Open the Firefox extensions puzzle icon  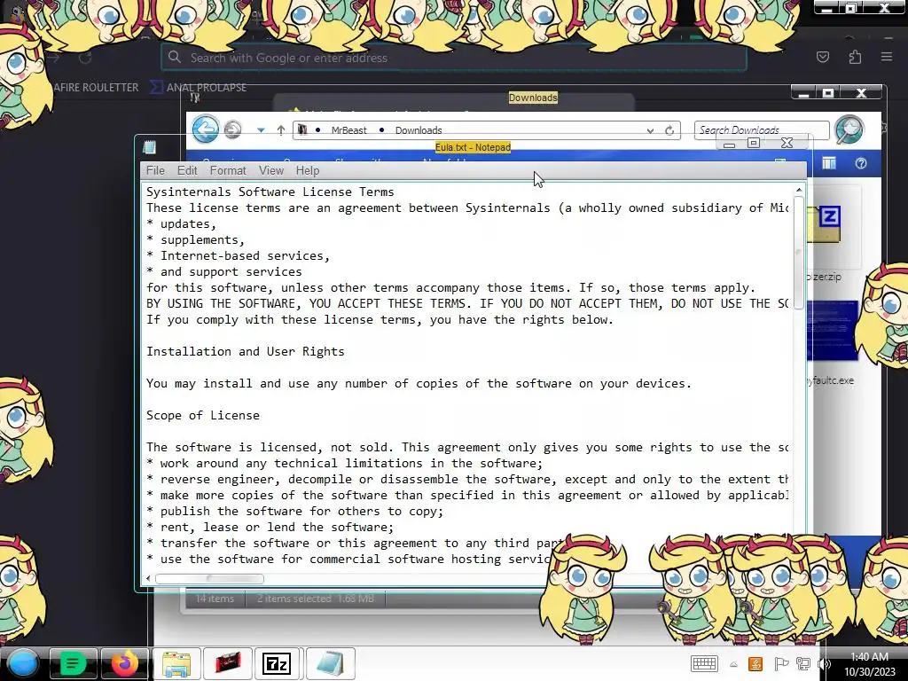click(x=855, y=57)
